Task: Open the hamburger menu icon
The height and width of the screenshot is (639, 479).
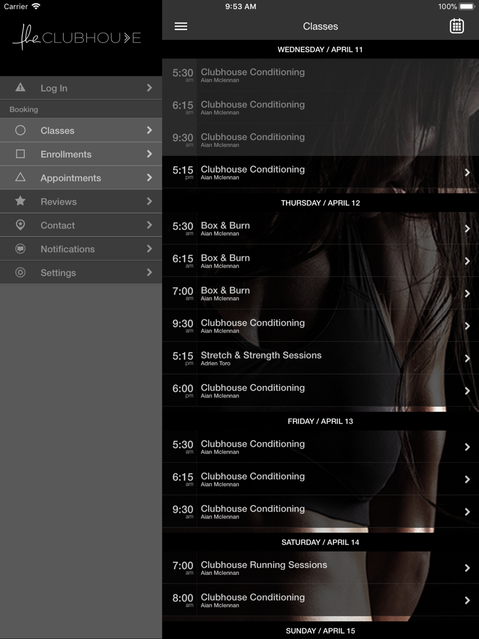Action: pos(181,26)
